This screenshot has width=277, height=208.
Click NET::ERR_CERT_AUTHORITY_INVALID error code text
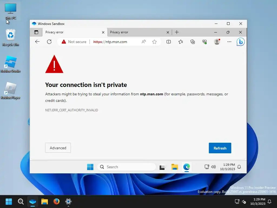pos(71,110)
